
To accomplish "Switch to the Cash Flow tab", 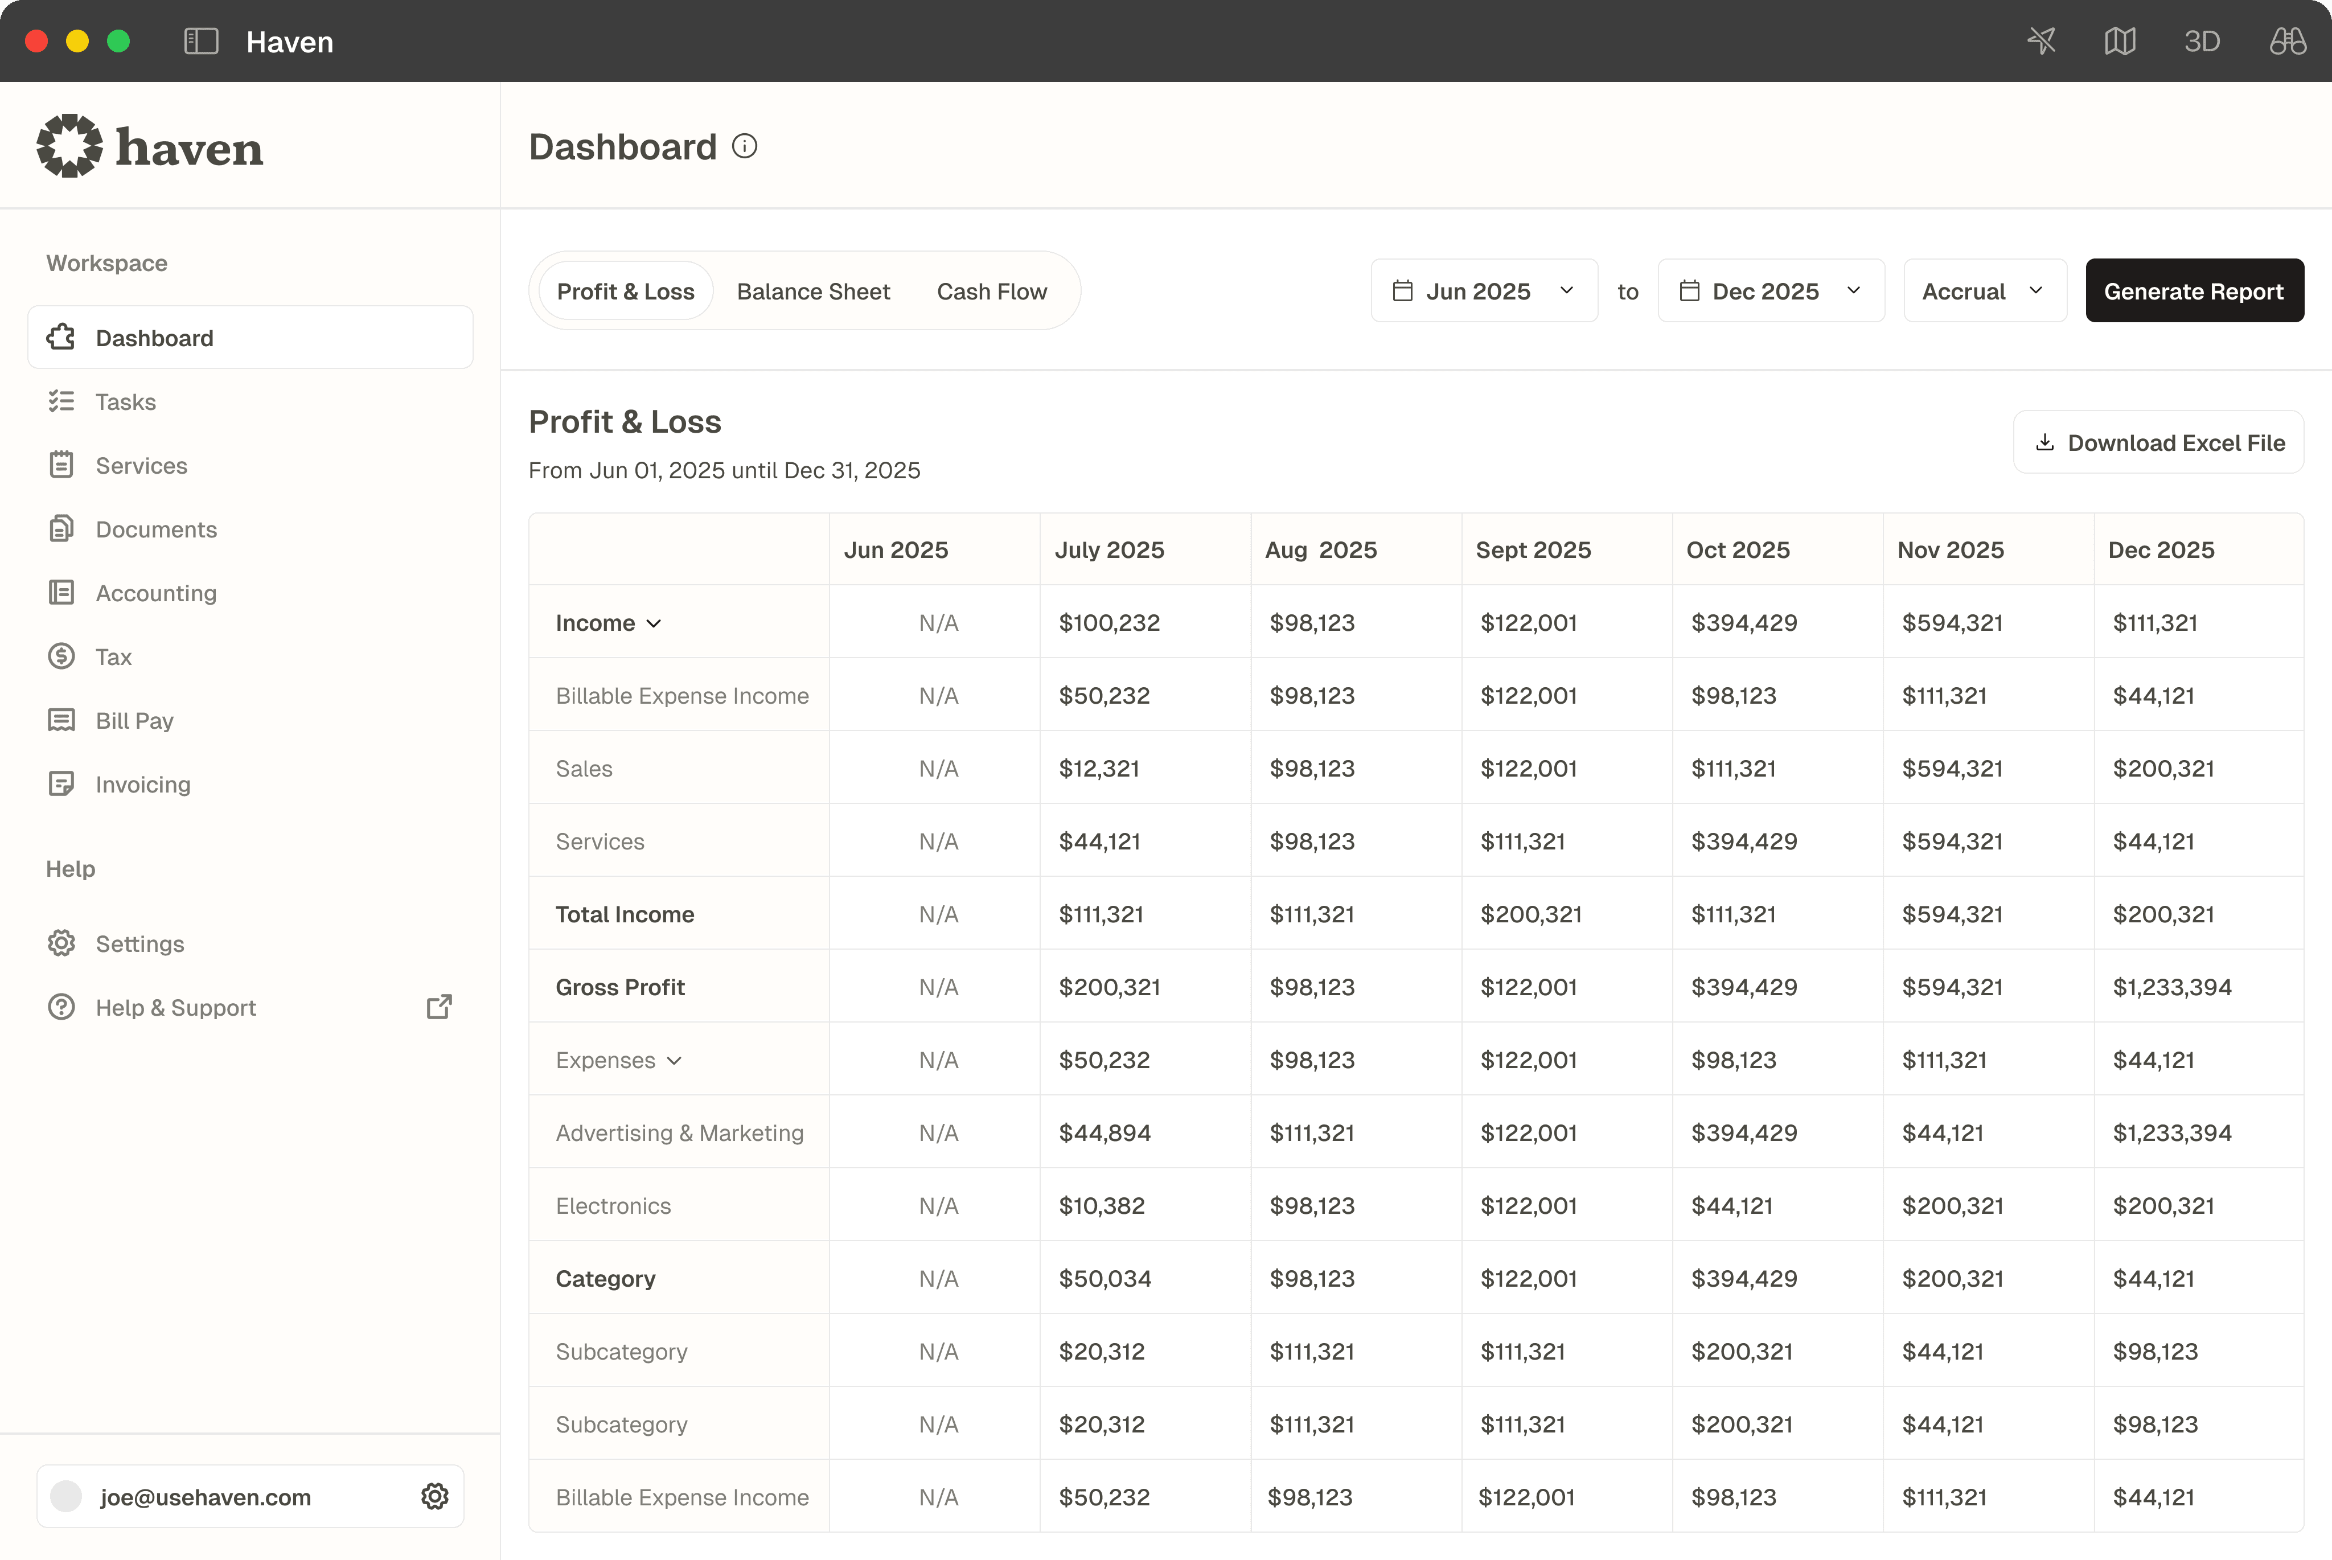I will 991,292.
